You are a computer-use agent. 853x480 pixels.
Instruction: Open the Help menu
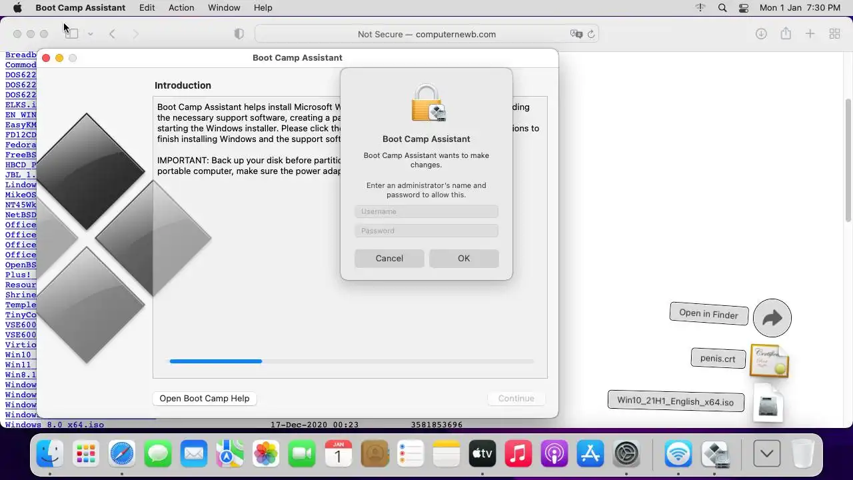tap(263, 8)
